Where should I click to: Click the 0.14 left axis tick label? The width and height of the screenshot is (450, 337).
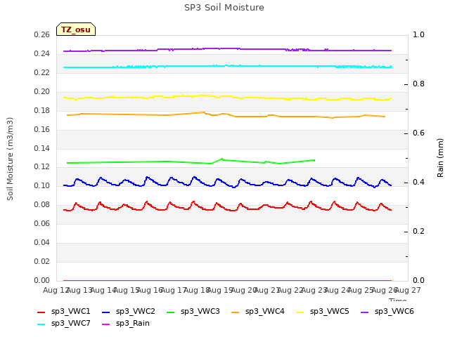[x=41, y=148]
